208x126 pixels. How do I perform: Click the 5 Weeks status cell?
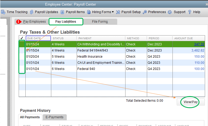[64, 57]
